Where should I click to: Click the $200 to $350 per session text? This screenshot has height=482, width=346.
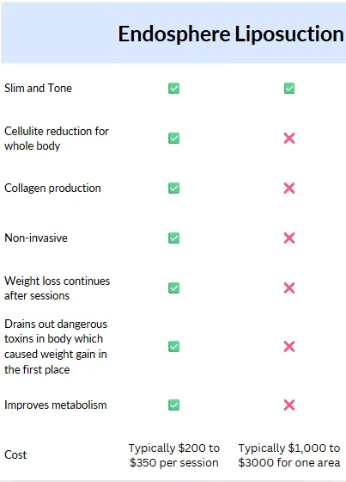point(174,455)
